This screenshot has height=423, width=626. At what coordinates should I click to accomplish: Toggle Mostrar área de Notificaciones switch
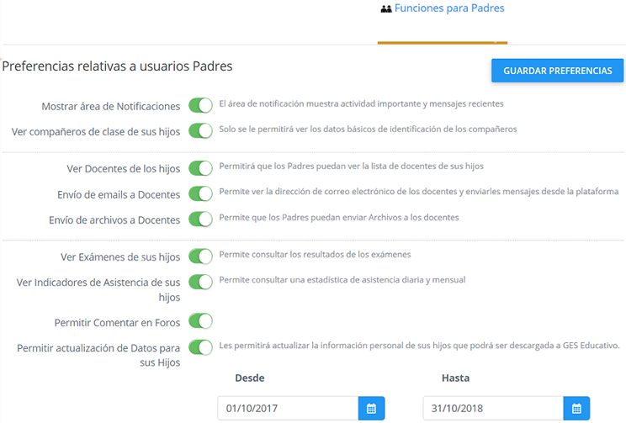pos(200,106)
